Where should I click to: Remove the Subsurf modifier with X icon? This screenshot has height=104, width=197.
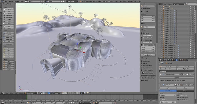pyautogui.click(x=193, y=85)
